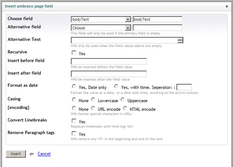Enable the Recursive Yes checkbox
The image size is (233, 167).
coord(74,53)
